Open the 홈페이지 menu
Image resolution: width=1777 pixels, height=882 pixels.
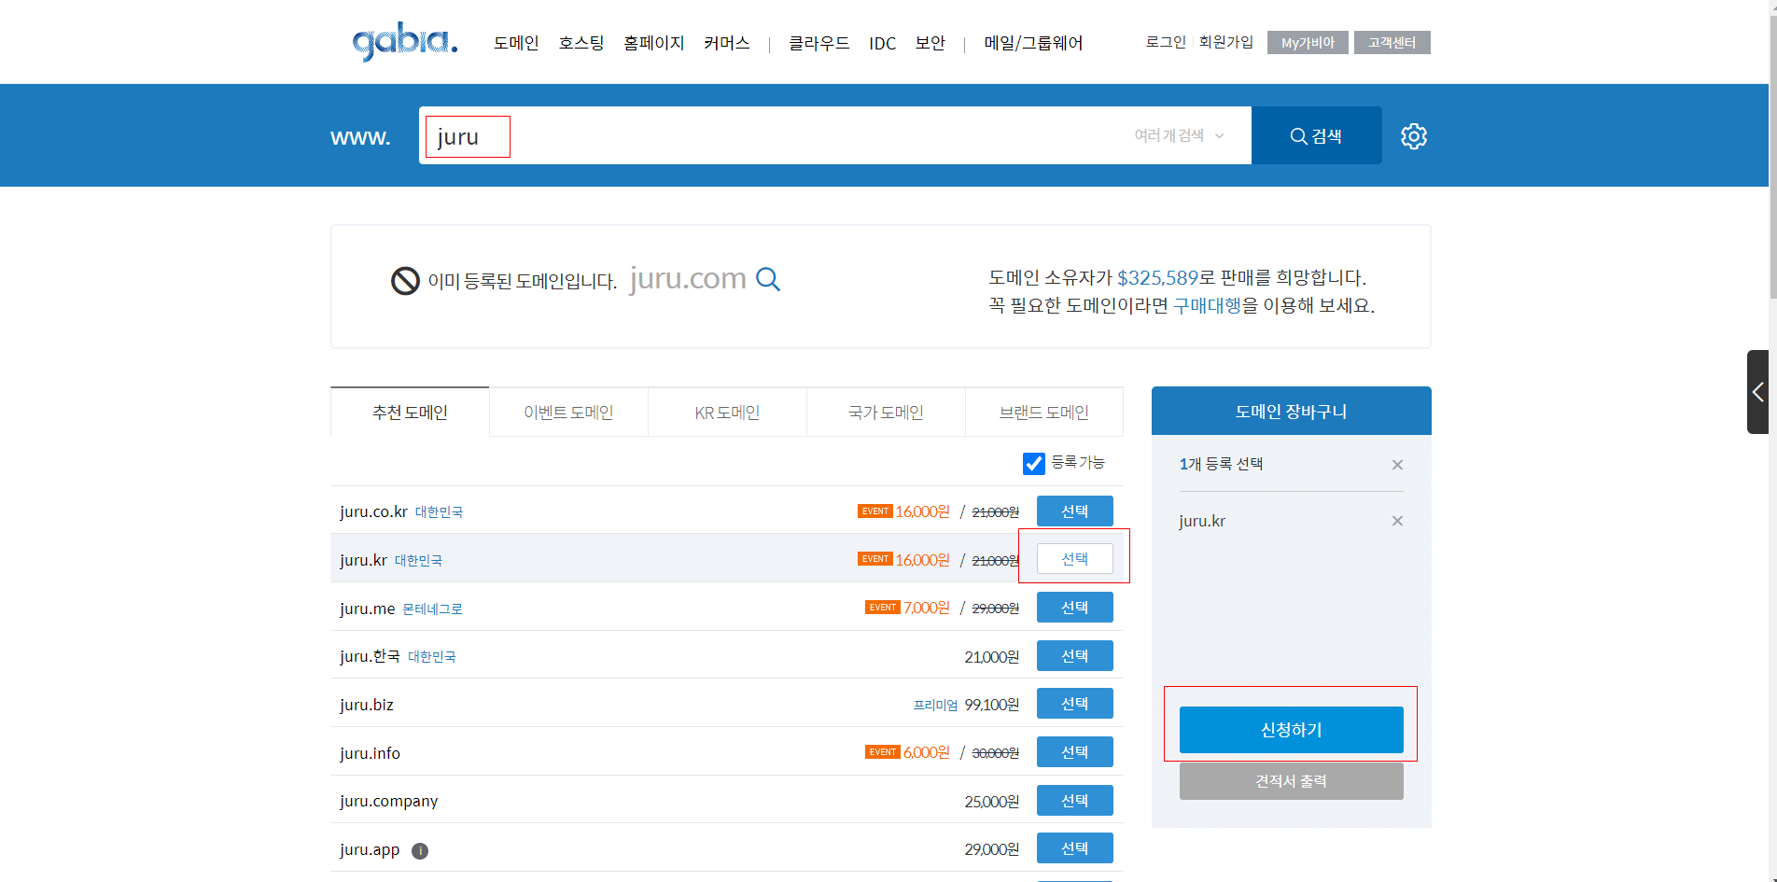pos(654,43)
